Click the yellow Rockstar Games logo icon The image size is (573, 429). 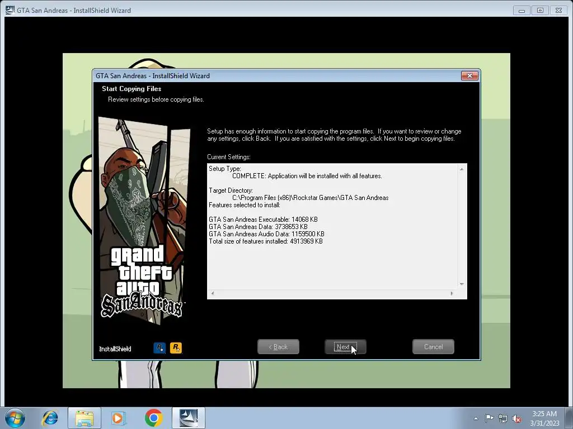(176, 347)
